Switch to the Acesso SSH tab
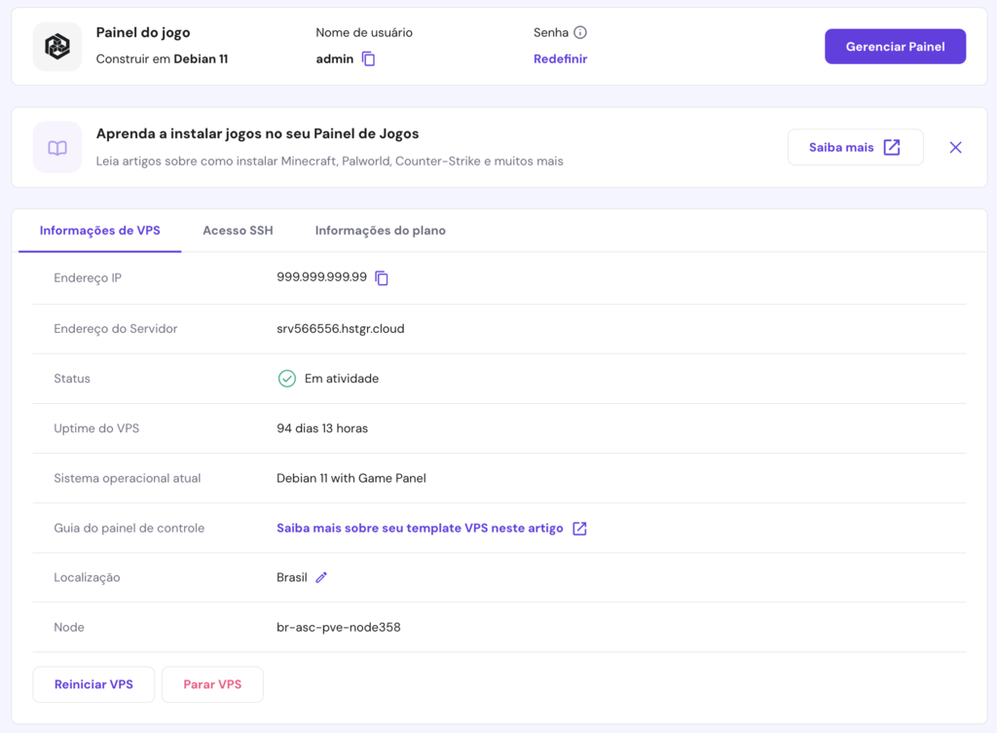 click(x=238, y=231)
